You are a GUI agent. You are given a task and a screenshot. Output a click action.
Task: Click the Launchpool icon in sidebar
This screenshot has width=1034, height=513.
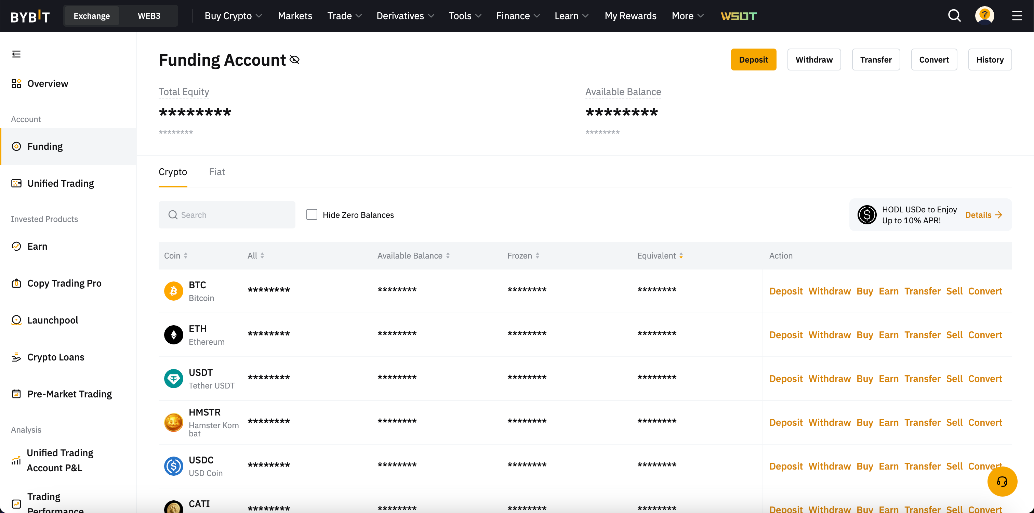click(x=17, y=320)
